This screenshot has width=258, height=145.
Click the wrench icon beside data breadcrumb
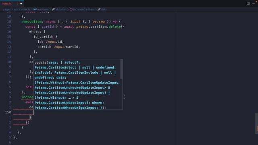(x=99, y=9)
